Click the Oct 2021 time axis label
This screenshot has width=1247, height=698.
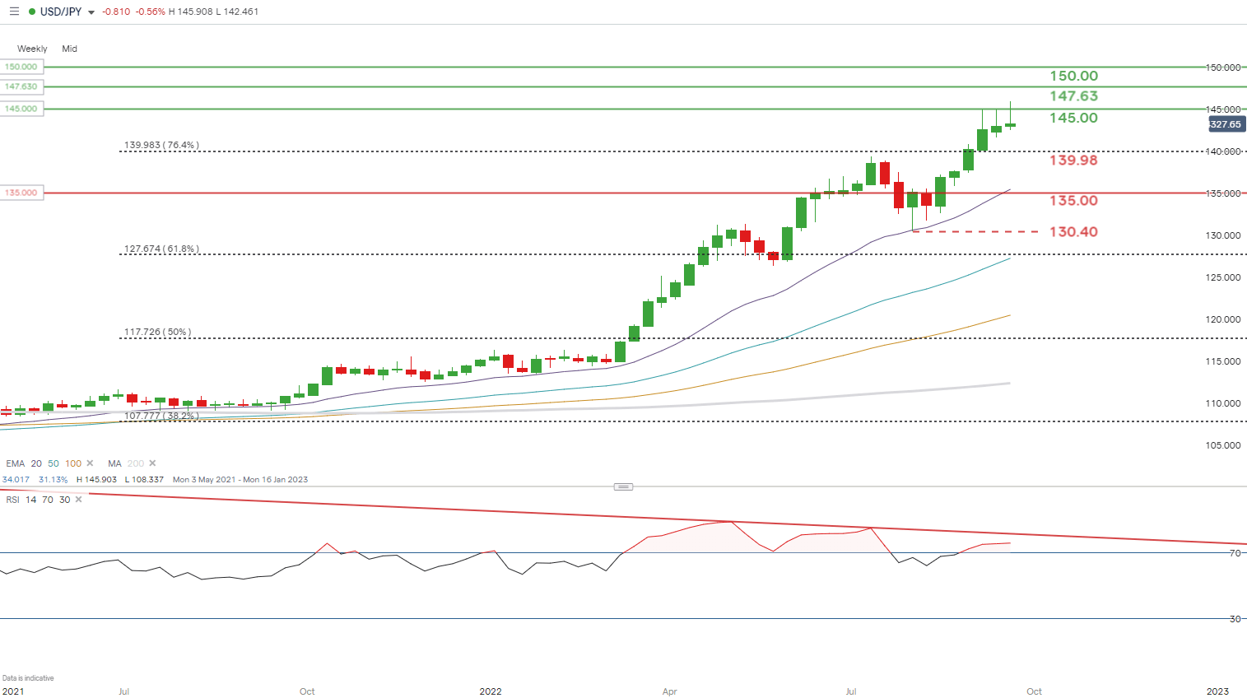(x=307, y=691)
